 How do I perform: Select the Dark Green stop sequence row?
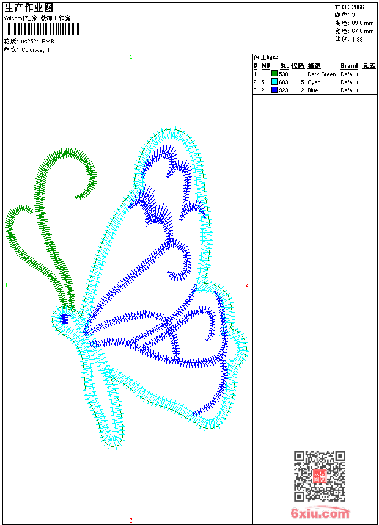click(x=322, y=74)
